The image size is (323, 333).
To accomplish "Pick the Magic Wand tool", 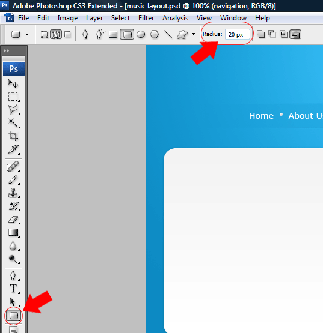I will click(13, 123).
